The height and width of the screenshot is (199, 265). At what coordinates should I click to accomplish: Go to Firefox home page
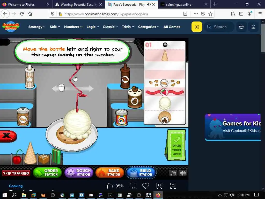pyautogui.click(x=30, y=14)
